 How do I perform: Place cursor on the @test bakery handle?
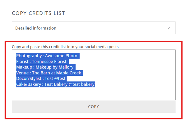82,84
